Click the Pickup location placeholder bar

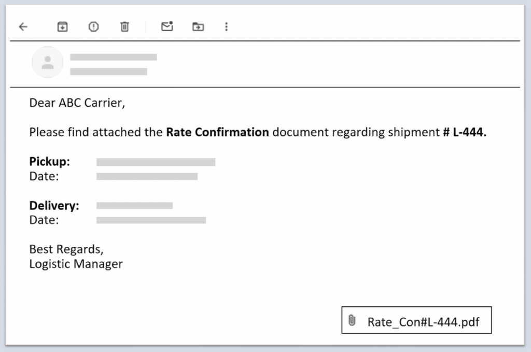point(156,162)
